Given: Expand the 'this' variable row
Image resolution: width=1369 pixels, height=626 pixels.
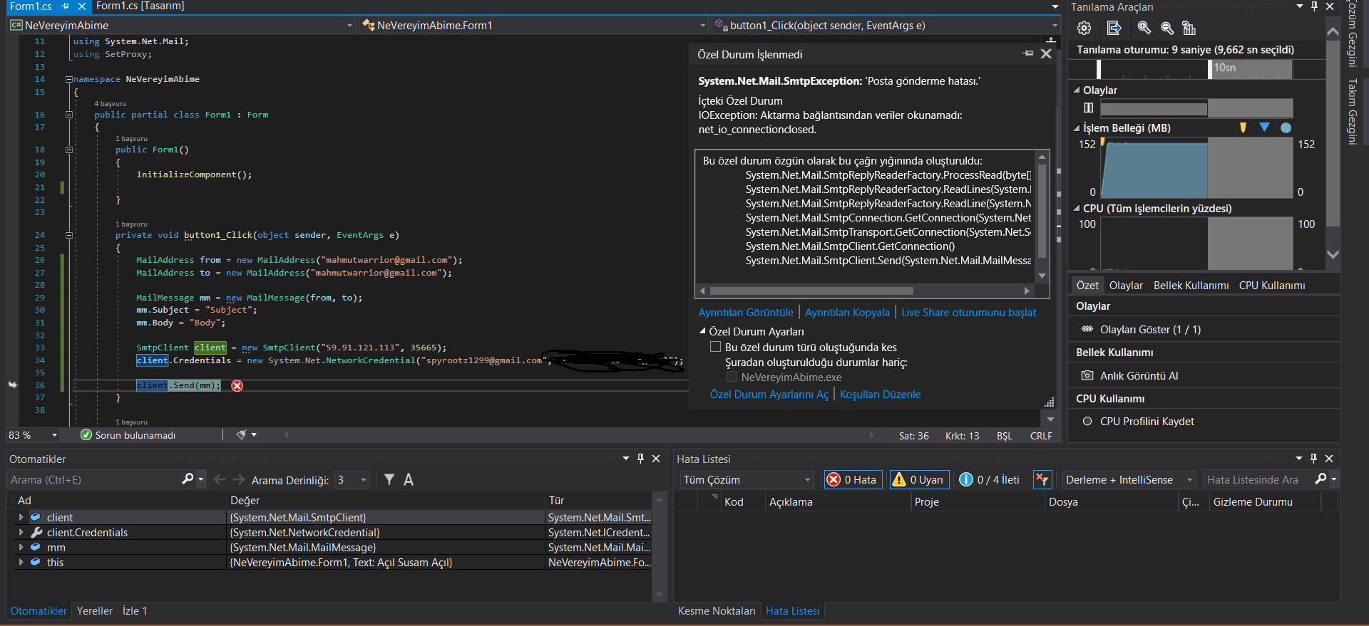Looking at the screenshot, I should tap(21, 562).
